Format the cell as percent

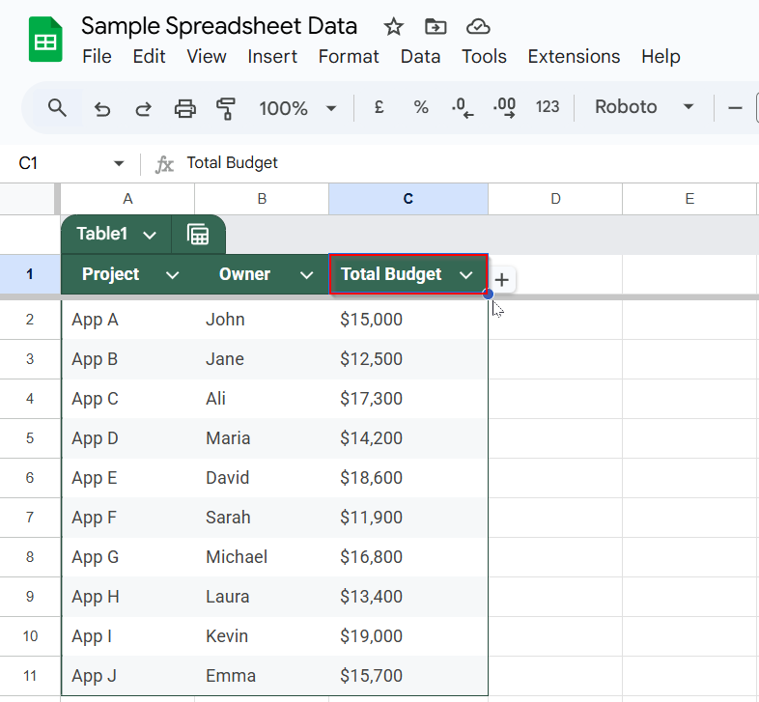pyautogui.click(x=421, y=107)
